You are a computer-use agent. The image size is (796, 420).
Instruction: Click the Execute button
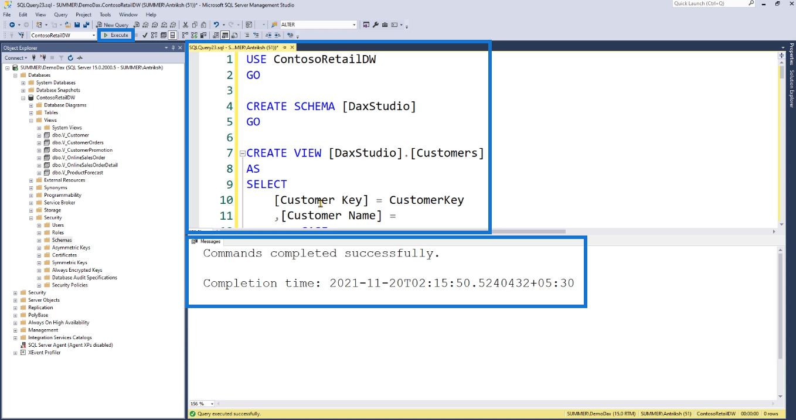click(115, 35)
